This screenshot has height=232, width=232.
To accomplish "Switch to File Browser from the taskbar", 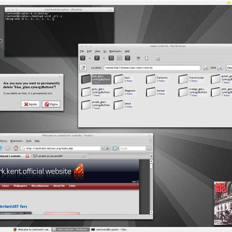I will tap(71, 230).
